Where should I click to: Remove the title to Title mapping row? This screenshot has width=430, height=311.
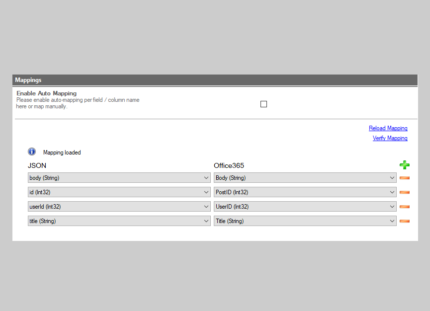pos(404,221)
